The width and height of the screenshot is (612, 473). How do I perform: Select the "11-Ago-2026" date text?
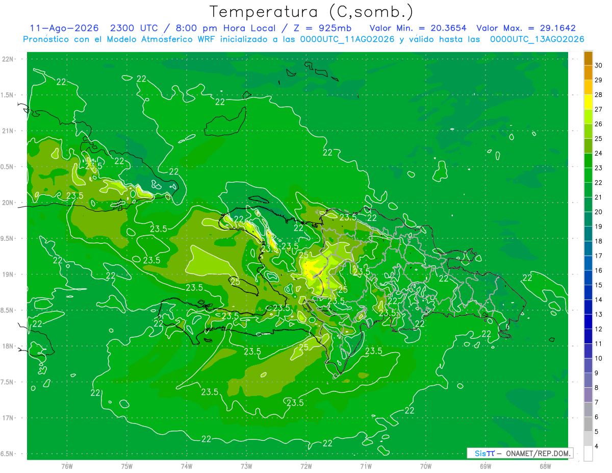click(x=64, y=28)
